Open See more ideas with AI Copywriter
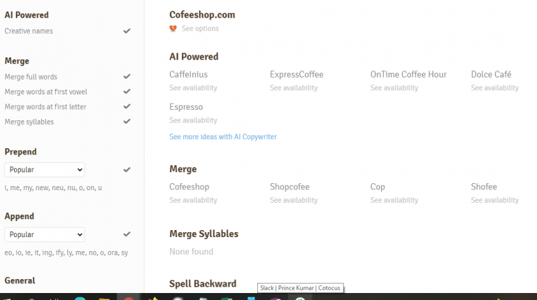Image resolution: width=537 pixels, height=300 pixels. click(x=223, y=136)
